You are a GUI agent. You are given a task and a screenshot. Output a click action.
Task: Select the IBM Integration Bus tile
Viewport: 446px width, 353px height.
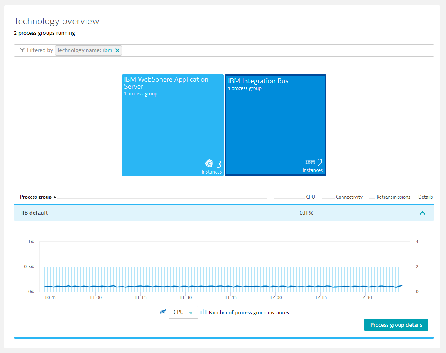click(275, 125)
